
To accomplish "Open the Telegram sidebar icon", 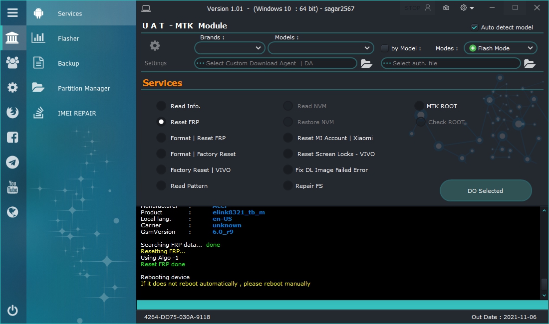I will (12, 162).
